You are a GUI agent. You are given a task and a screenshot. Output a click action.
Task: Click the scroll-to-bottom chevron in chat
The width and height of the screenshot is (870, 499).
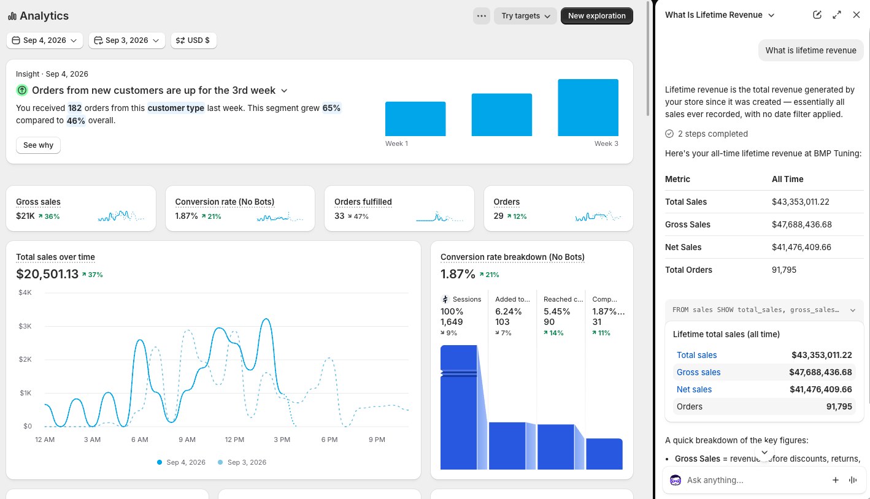click(x=764, y=452)
